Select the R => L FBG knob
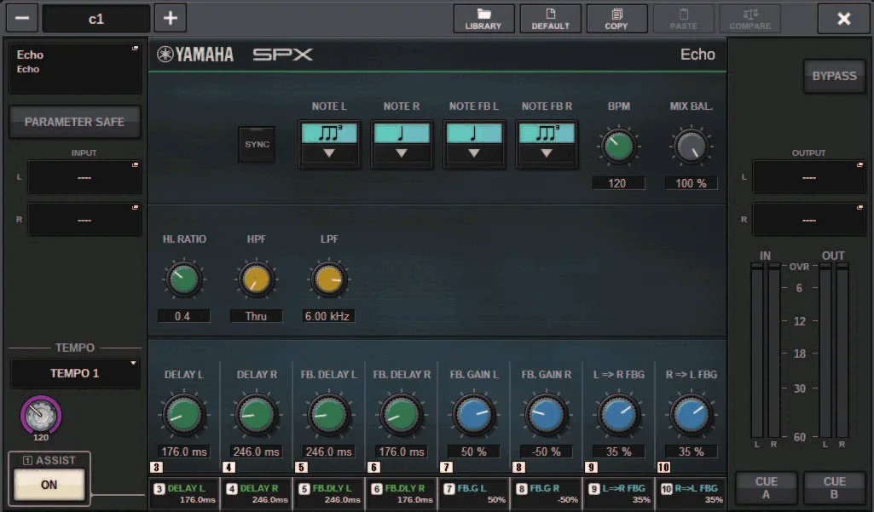874x512 pixels. (x=692, y=415)
